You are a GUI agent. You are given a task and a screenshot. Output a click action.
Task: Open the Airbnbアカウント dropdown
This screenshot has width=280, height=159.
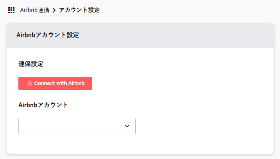click(77, 126)
